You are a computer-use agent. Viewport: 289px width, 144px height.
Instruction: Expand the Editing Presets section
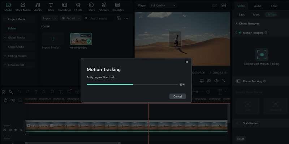click(x=5, y=56)
